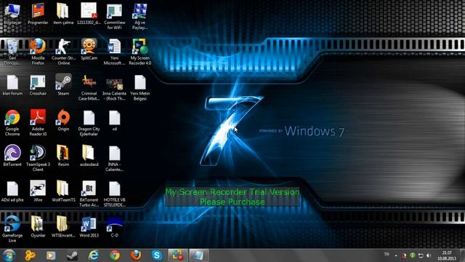Launch Internet Explorer from taskbar
The height and width of the screenshot is (262, 465).
[94, 255]
